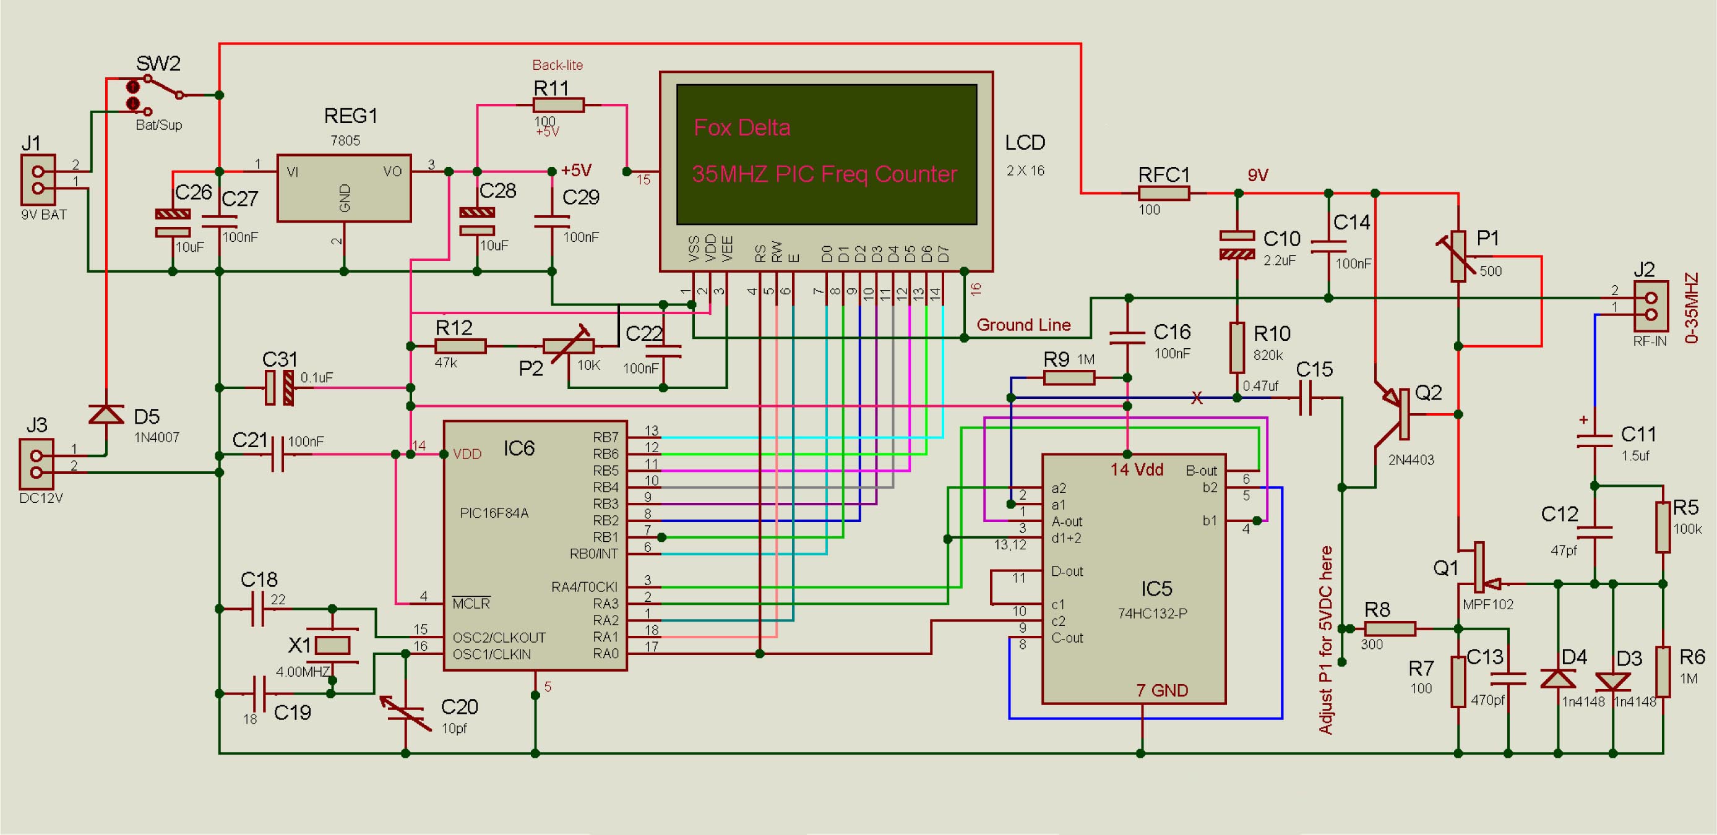Click the C13 470pf capacitor
Screen dimensions: 1717x835
coord(1508,679)
